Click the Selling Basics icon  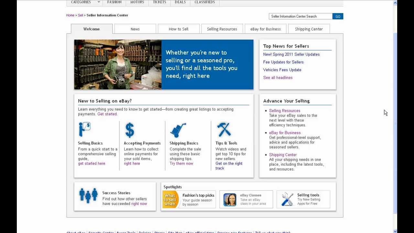point(85,129)
